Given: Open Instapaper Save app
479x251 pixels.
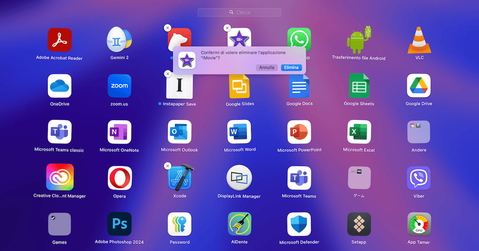Looking at the screenshot, I should (x=180, y=86).
